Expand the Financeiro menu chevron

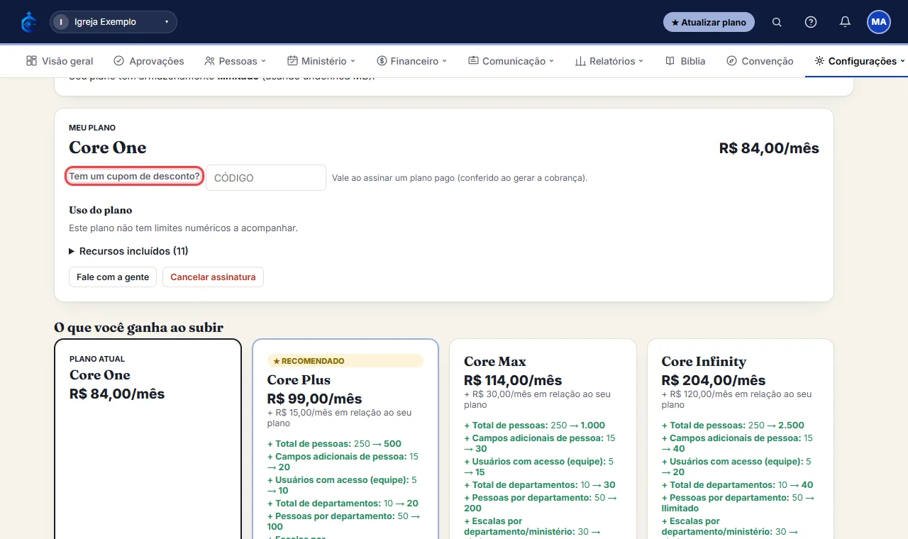[445, 61]
